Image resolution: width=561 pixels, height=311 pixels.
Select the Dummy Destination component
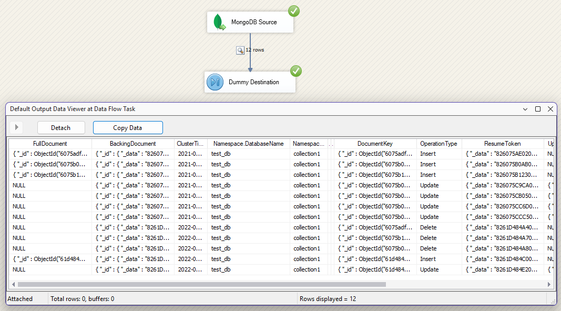pos(250,82)
